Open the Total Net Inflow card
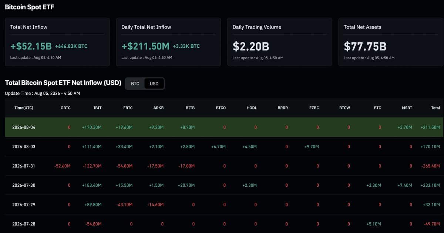The image size is (444, 233). (57, 42)
